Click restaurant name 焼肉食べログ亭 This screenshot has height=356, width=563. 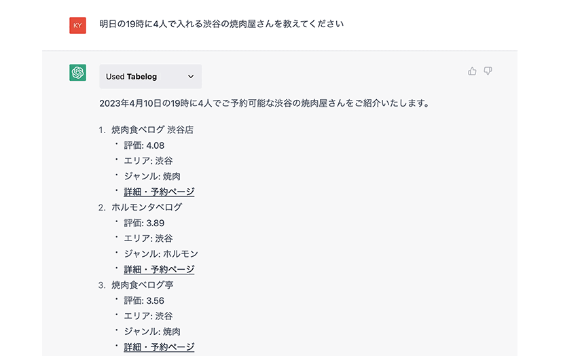click(x=143, y=285)
